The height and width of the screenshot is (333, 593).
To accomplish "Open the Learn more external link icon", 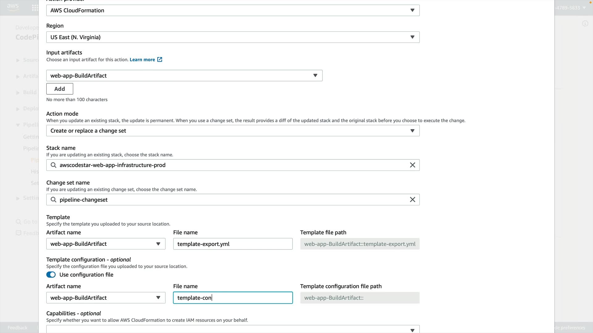I will pyautogui.click(x=160, y=60).
